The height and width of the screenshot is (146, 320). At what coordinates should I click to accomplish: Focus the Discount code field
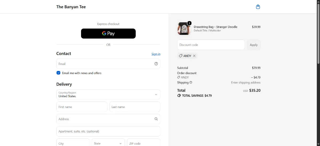[211, 45]
